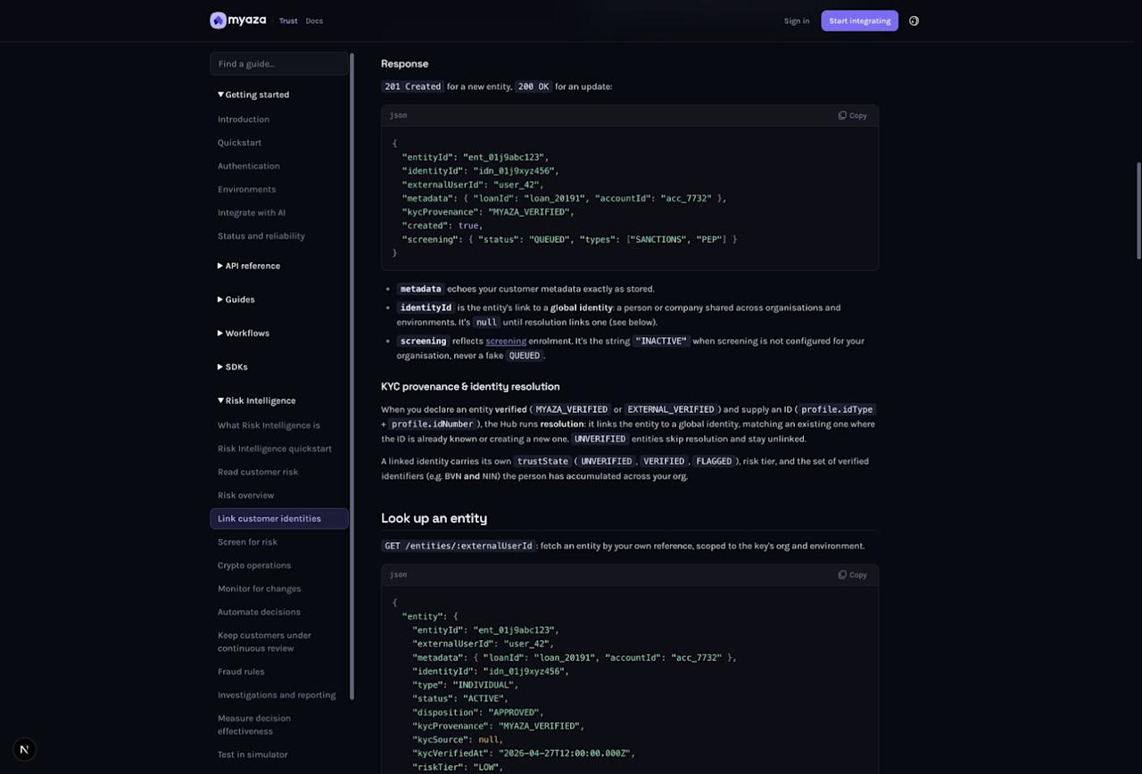Open Automate decisions page
Image resolution: width=1142 pixels, height=774 pixels.
coord(259,612)
